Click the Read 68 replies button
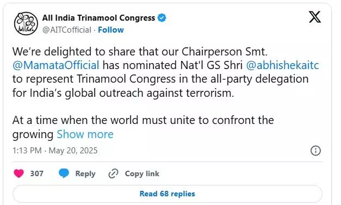Screen dimensions: 341x205 click(168, 194)
